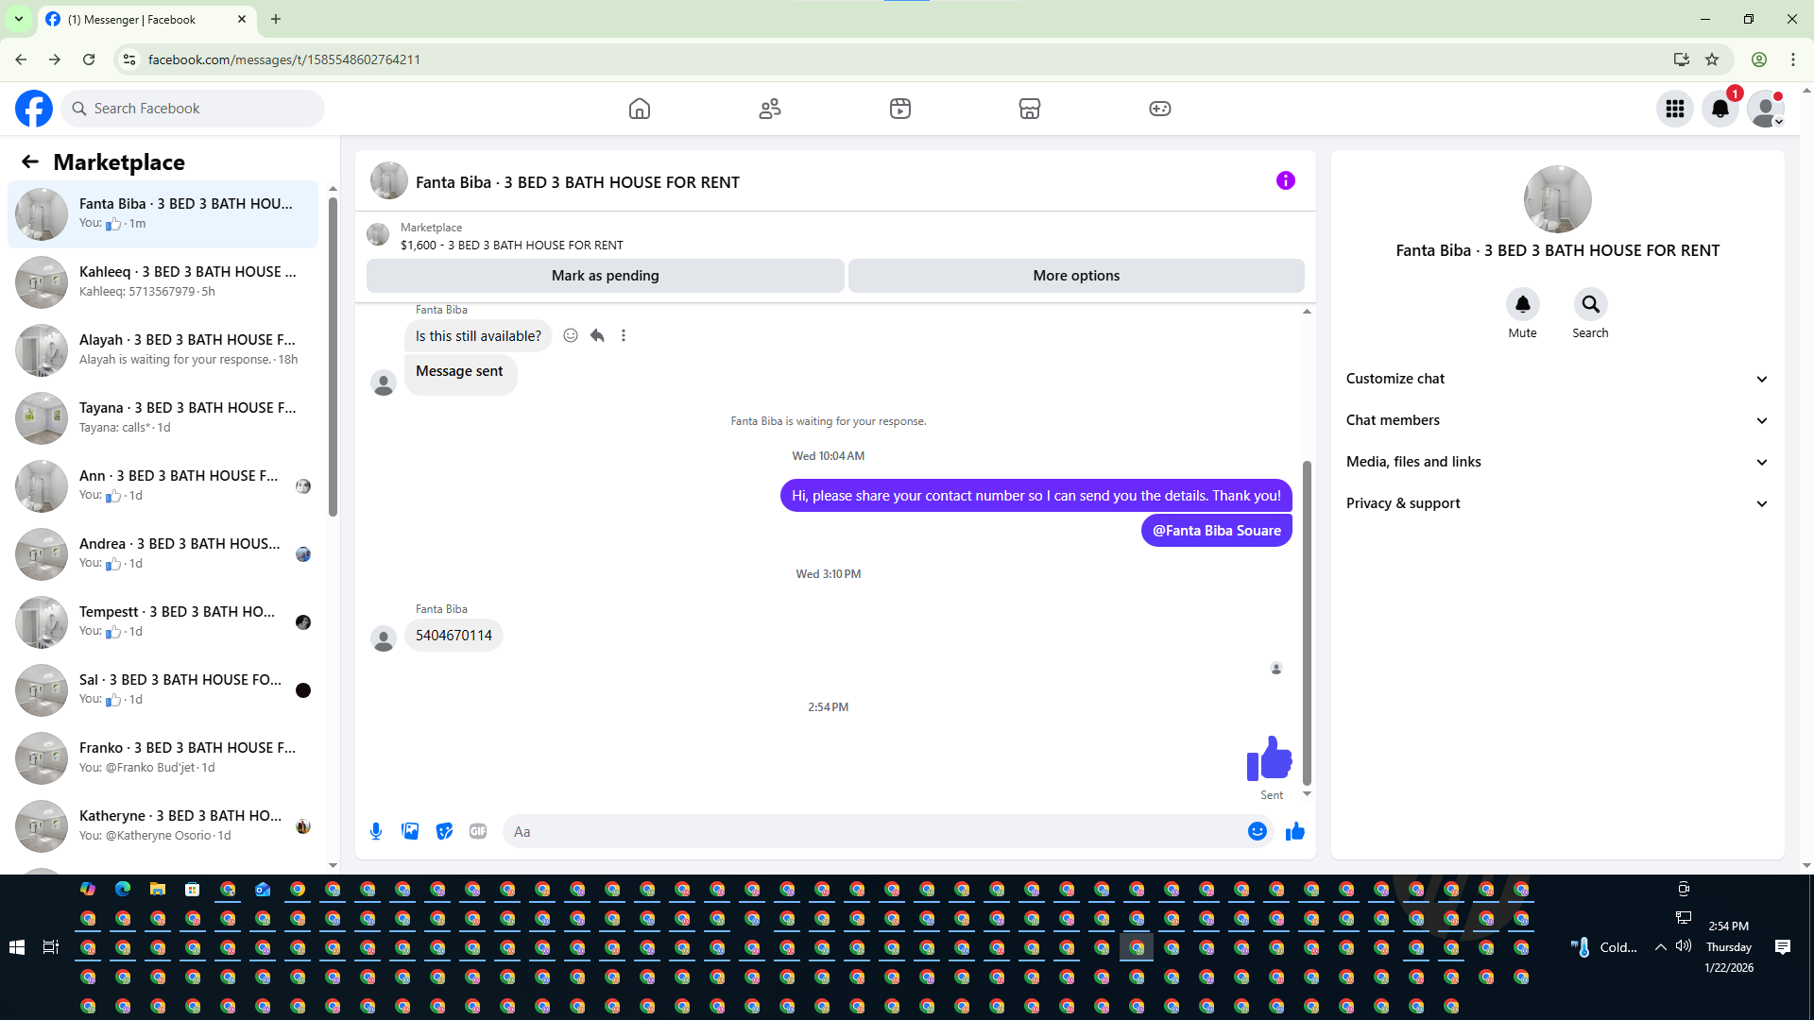Search within the conversation

(1591, 304)
